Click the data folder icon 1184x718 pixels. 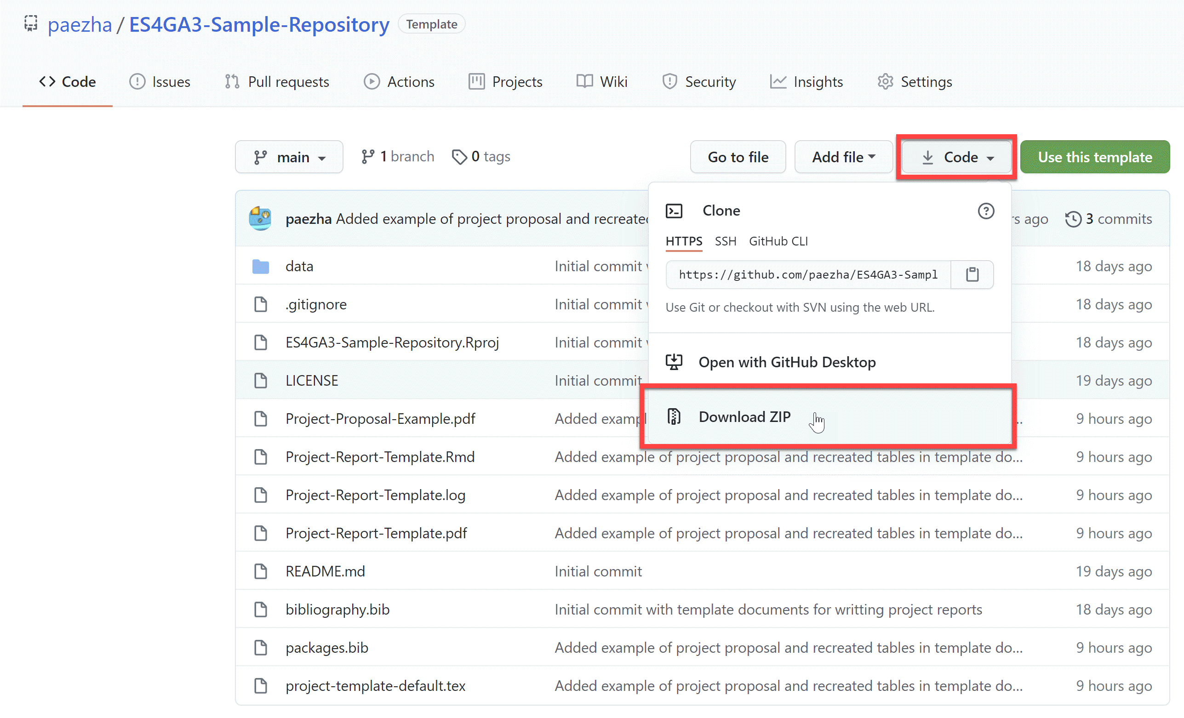coord(260,266)
